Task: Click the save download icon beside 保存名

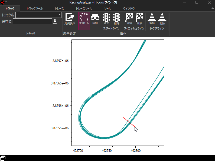Action: point(55,21)
